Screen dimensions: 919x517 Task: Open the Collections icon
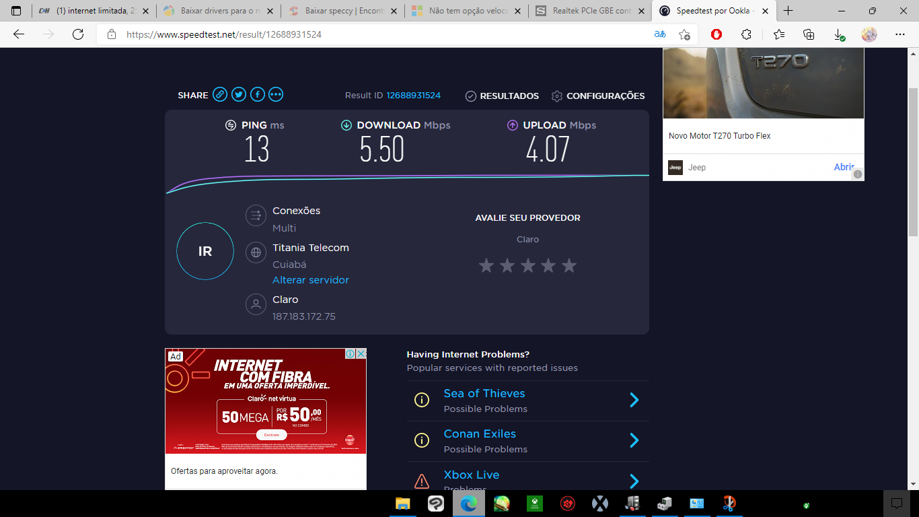[809, 34]
